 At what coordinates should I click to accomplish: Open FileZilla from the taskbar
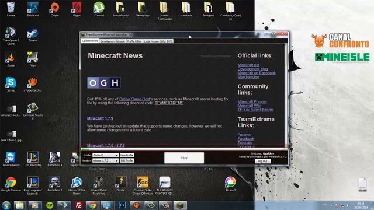(x=78, y=205)
